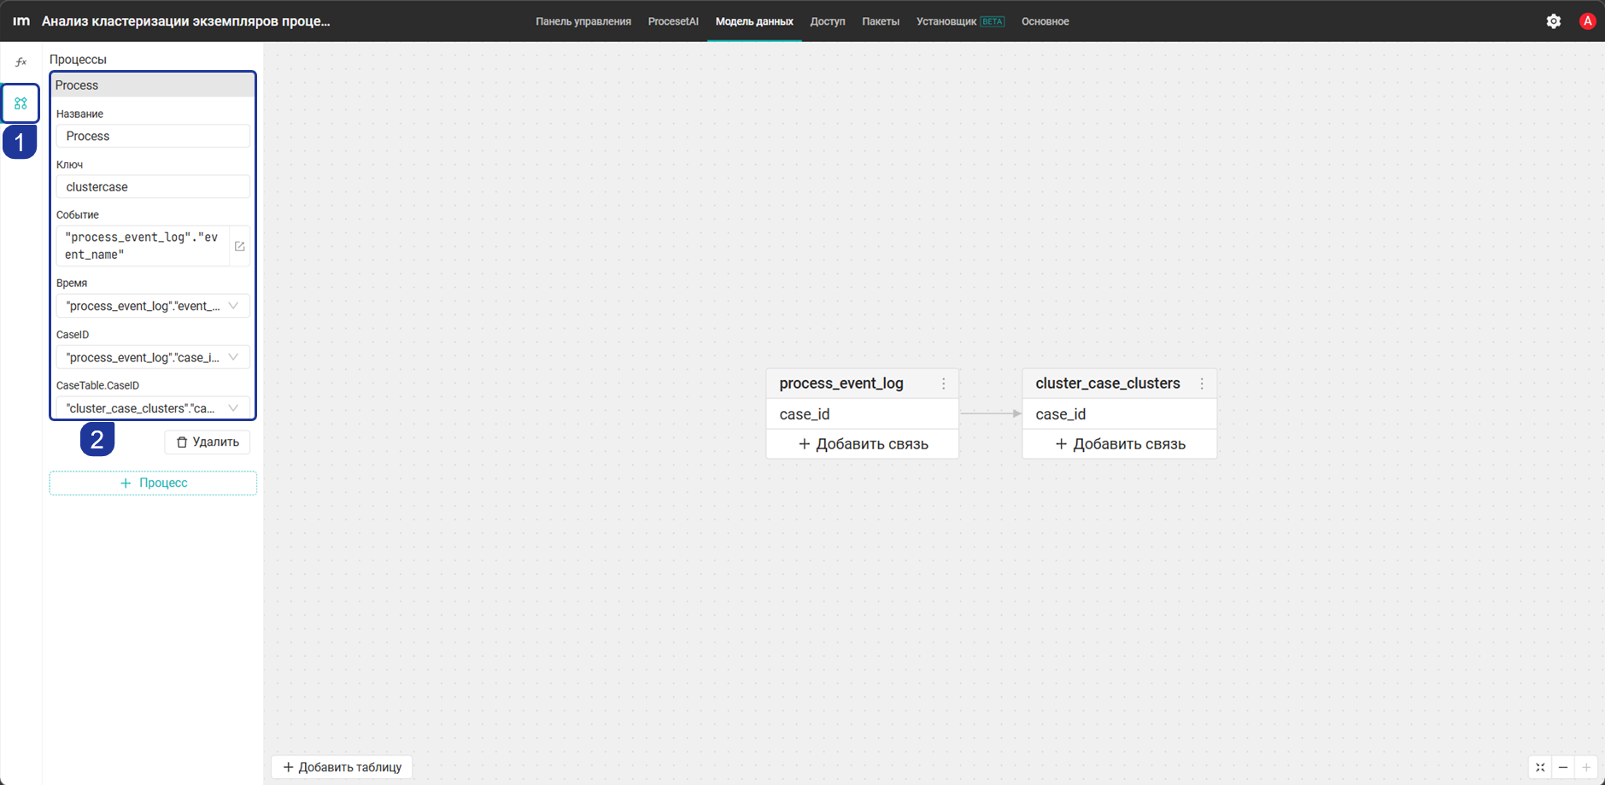1605x785 pixels.
Task: Add a new process with the Процесс button
Action: click(x=153, y=483)
